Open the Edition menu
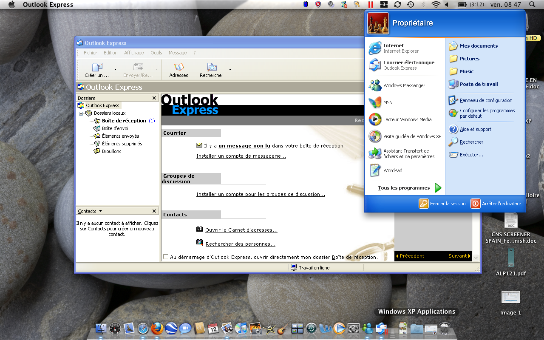The height and width of the screenshot is (340, 544). (110, 53)
